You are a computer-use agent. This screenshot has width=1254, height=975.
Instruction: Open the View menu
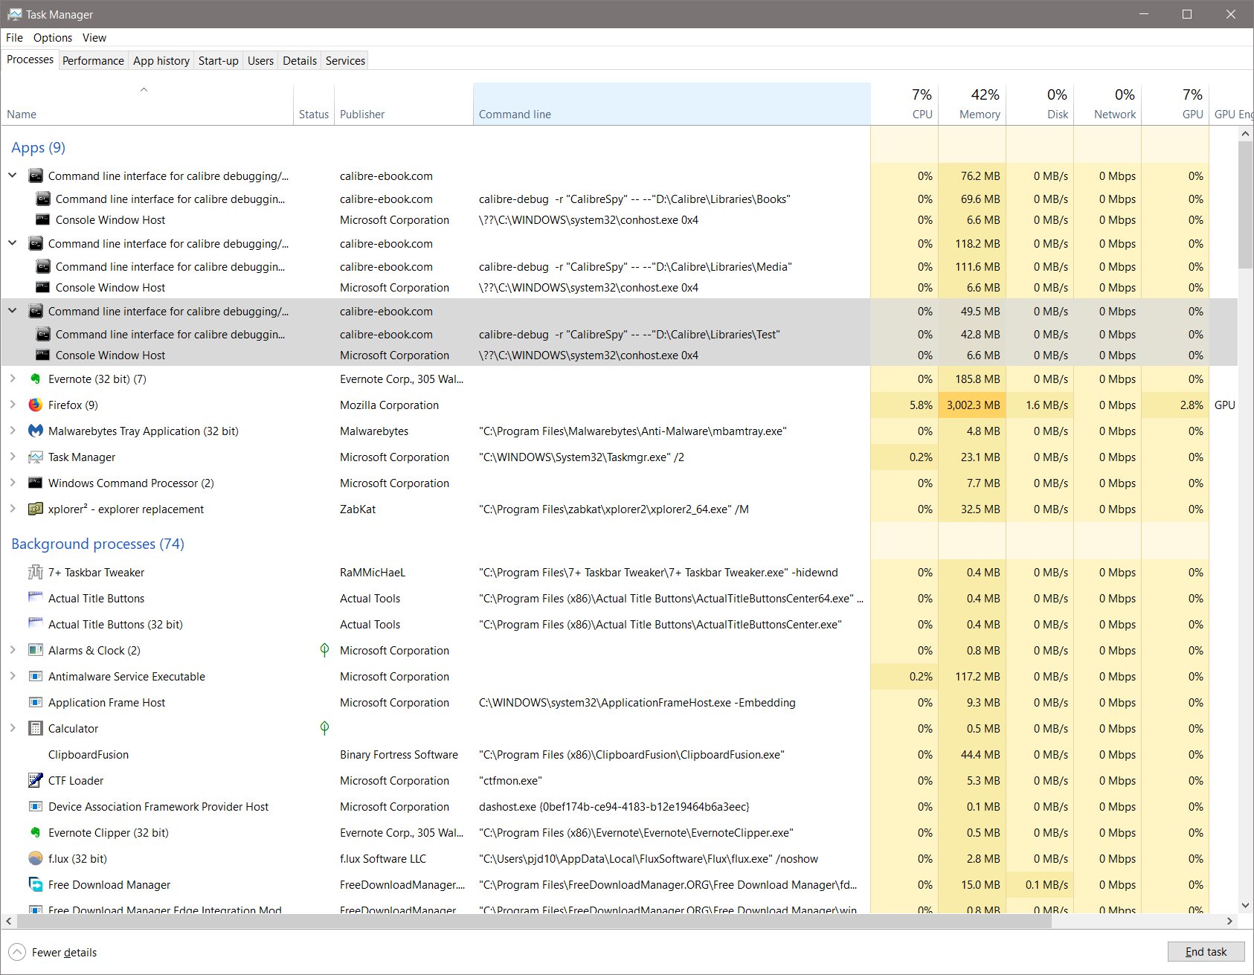tap(94, 38)
